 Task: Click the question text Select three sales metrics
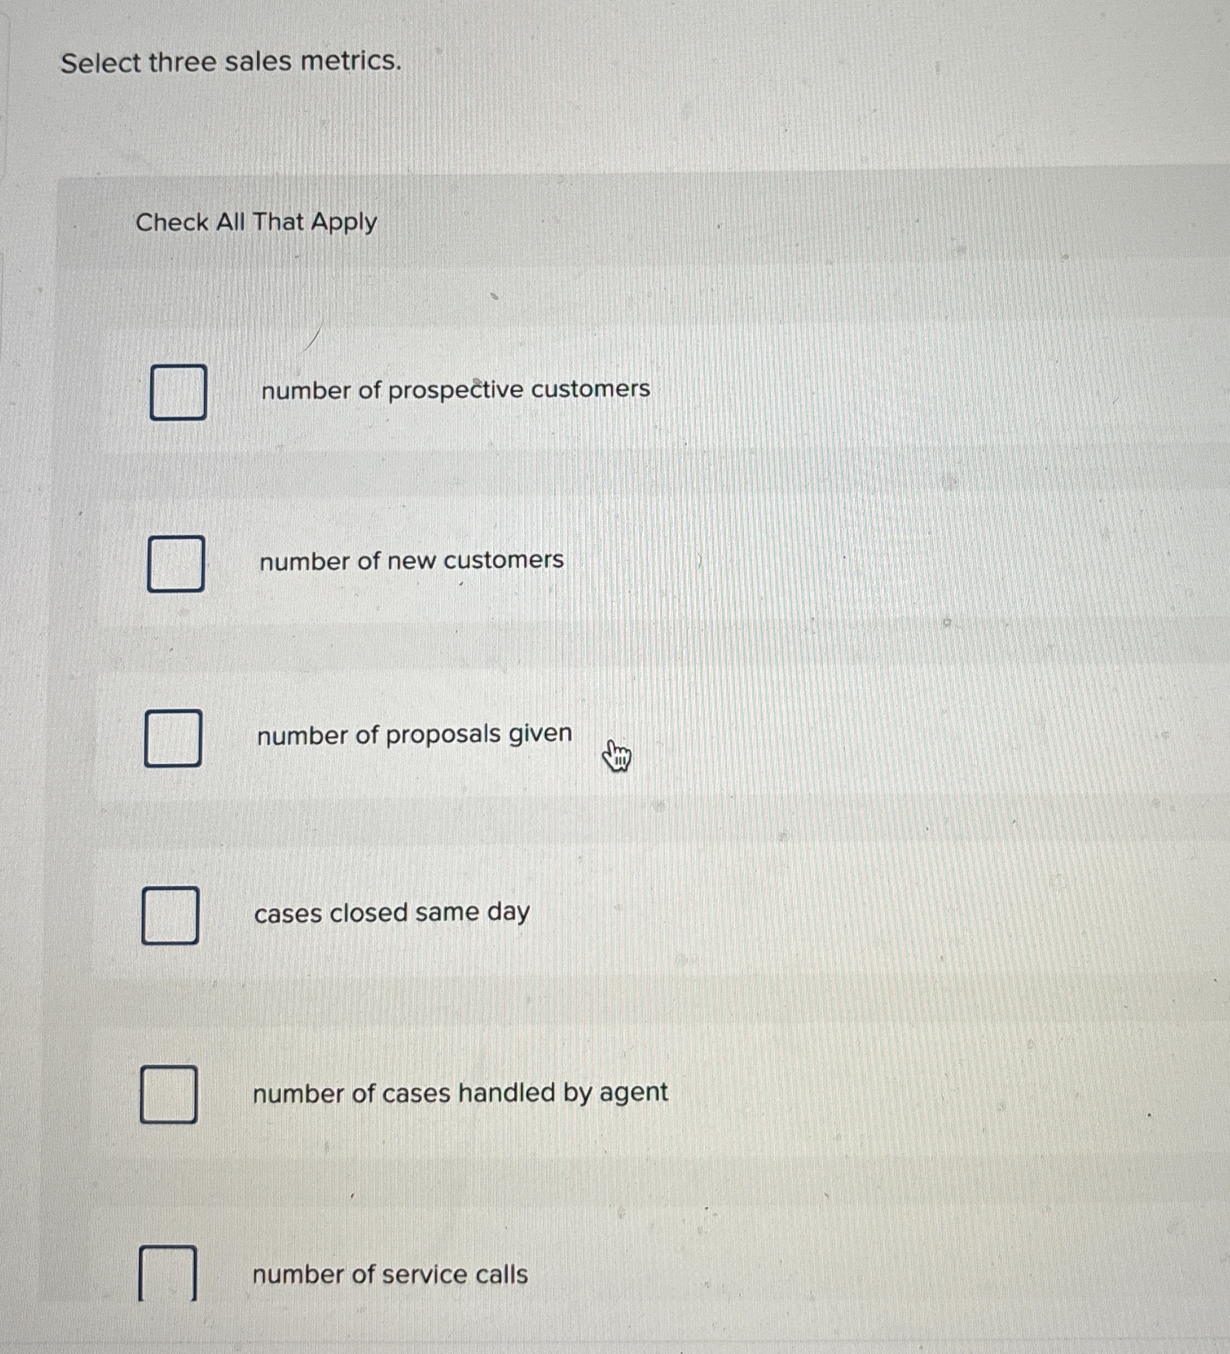tap(230, 65)
